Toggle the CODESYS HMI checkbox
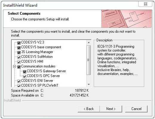This screenshot has width=155, height=119. 19,62
